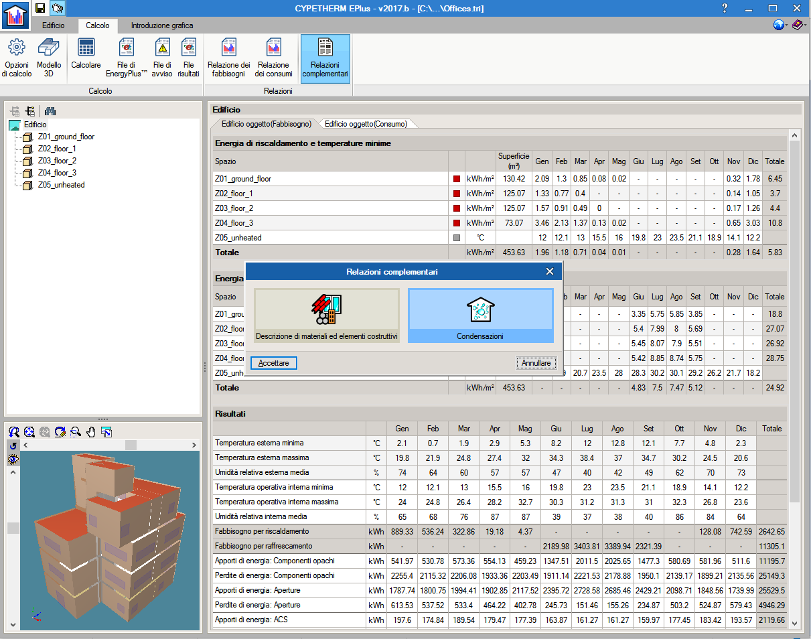The width and height of the screenshot is (811, 639).
Task: Click the vertical scrollbar of the results panel
Action: pos(795,322)
